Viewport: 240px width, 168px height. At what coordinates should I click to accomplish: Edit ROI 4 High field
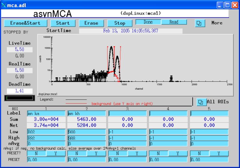point(168,138)
